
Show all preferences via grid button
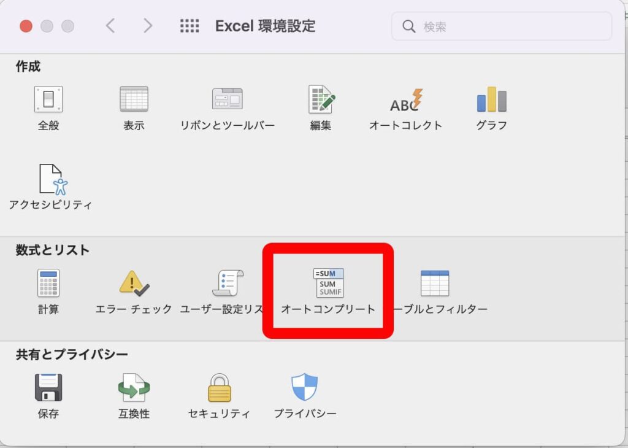click(x=190, y=26)
